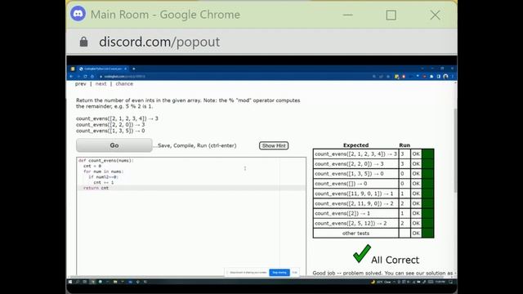Screen dimensions: 523x294
Task: Click the 'All Correct' text
Action: coord(395,260)
